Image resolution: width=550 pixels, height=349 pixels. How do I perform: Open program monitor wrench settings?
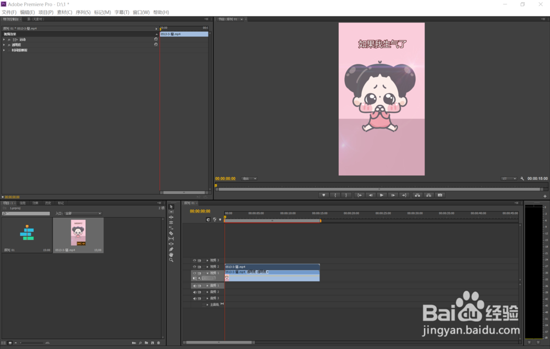point(522,179)
